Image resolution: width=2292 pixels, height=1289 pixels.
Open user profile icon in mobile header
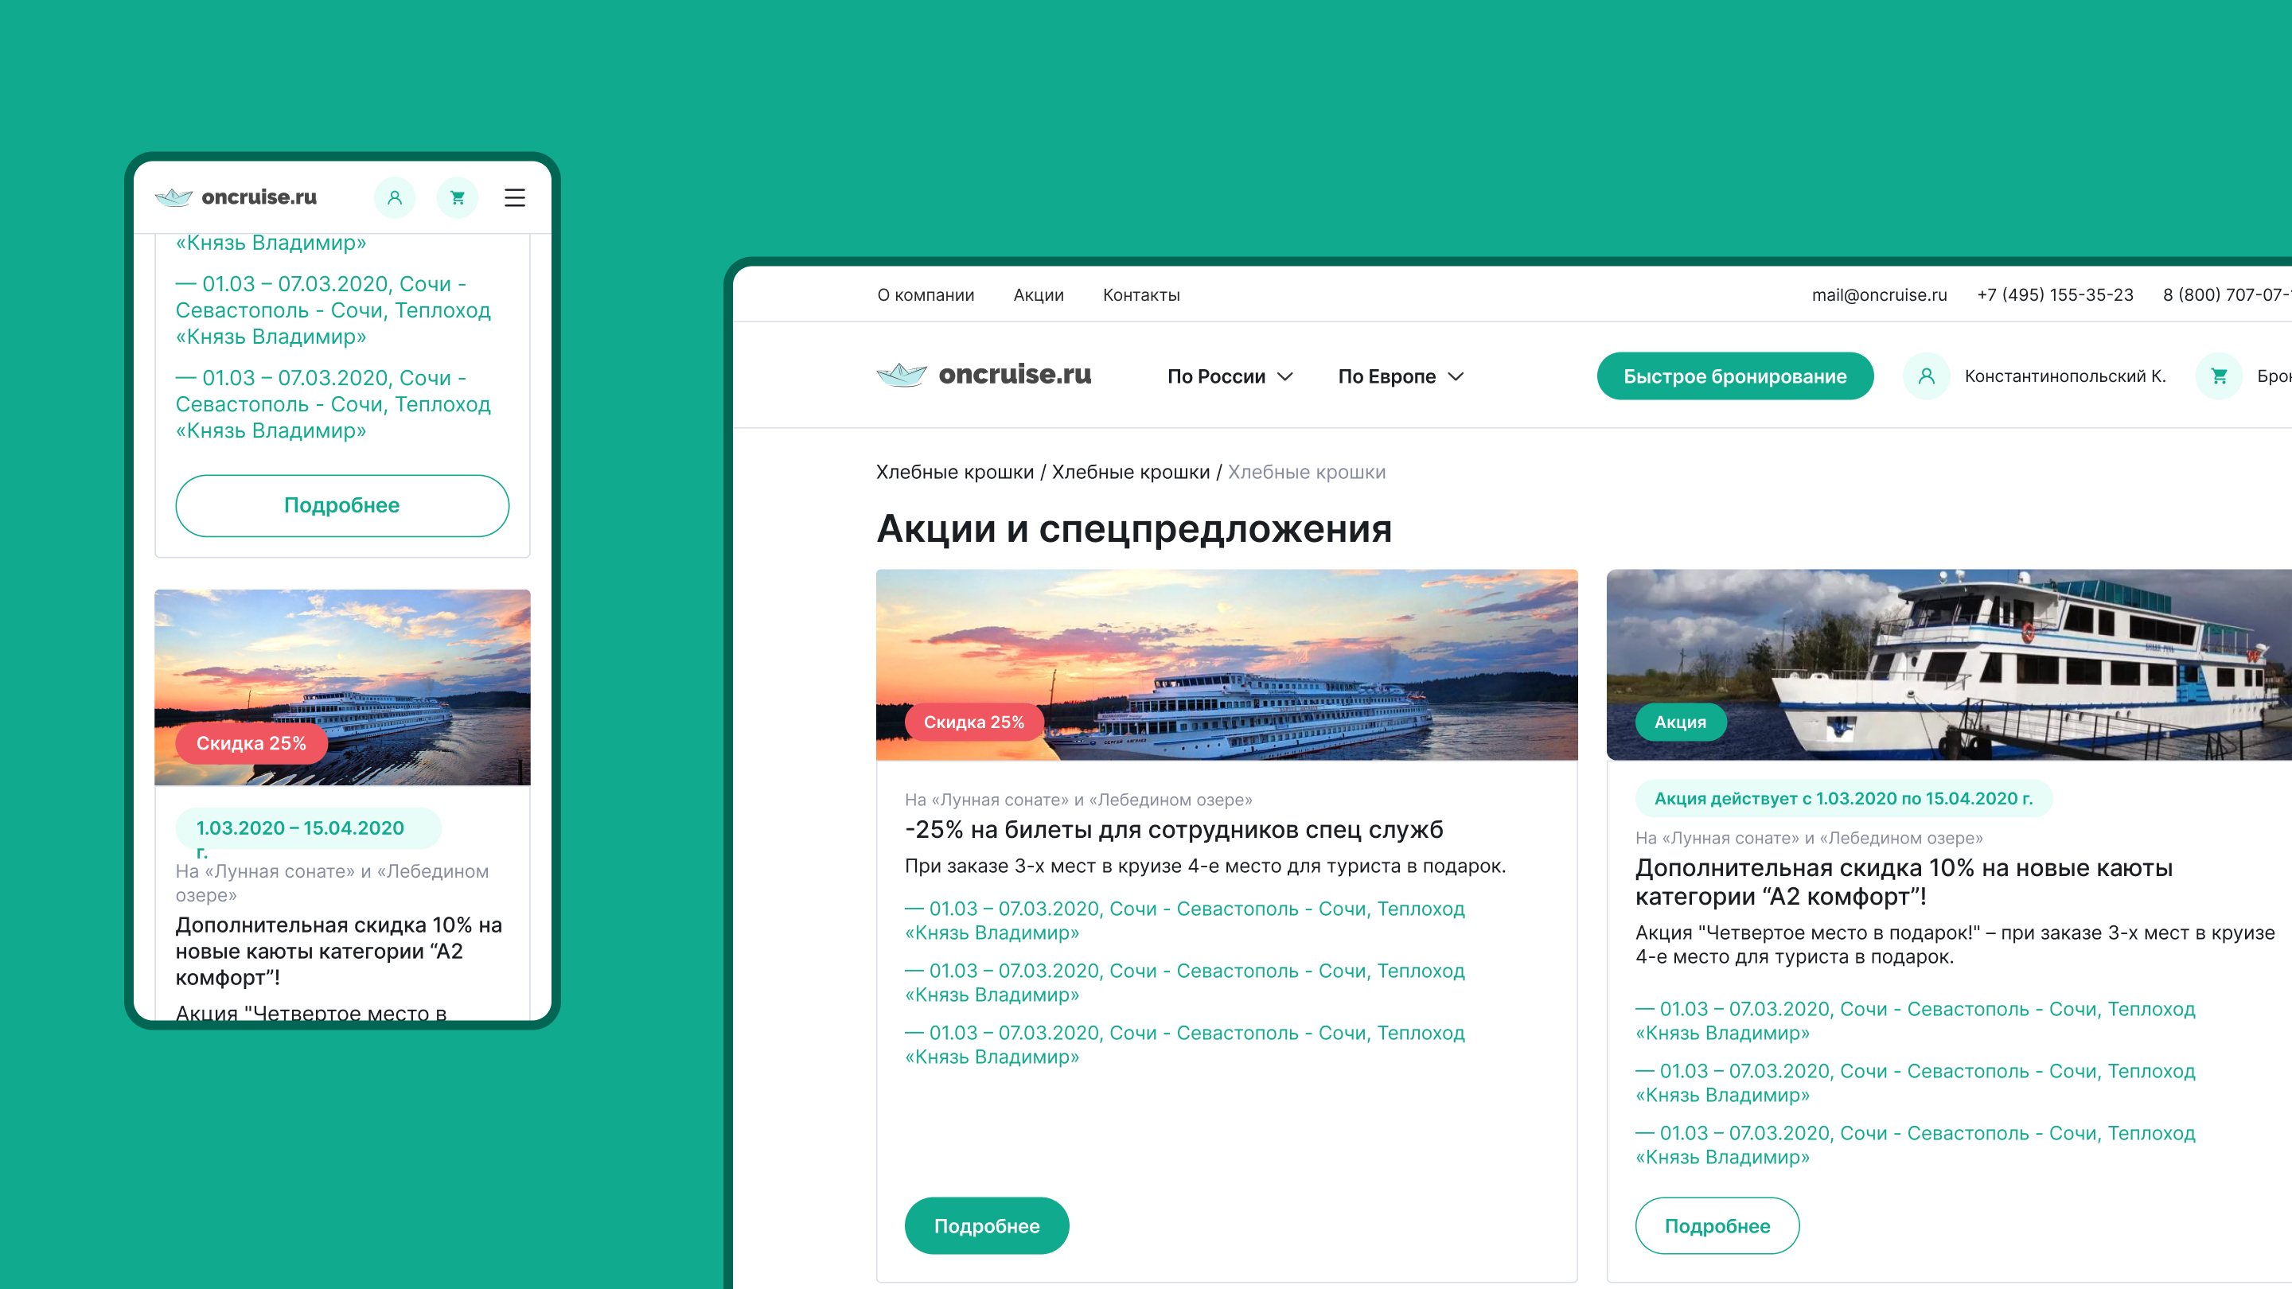pos(394,197)
